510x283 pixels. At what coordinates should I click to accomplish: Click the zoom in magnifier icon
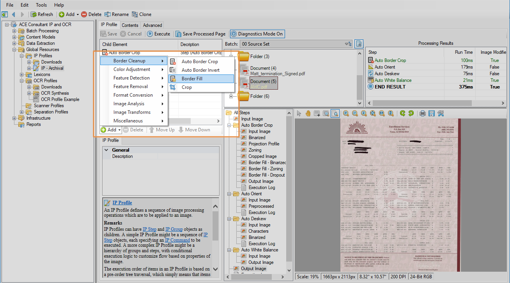346,113
